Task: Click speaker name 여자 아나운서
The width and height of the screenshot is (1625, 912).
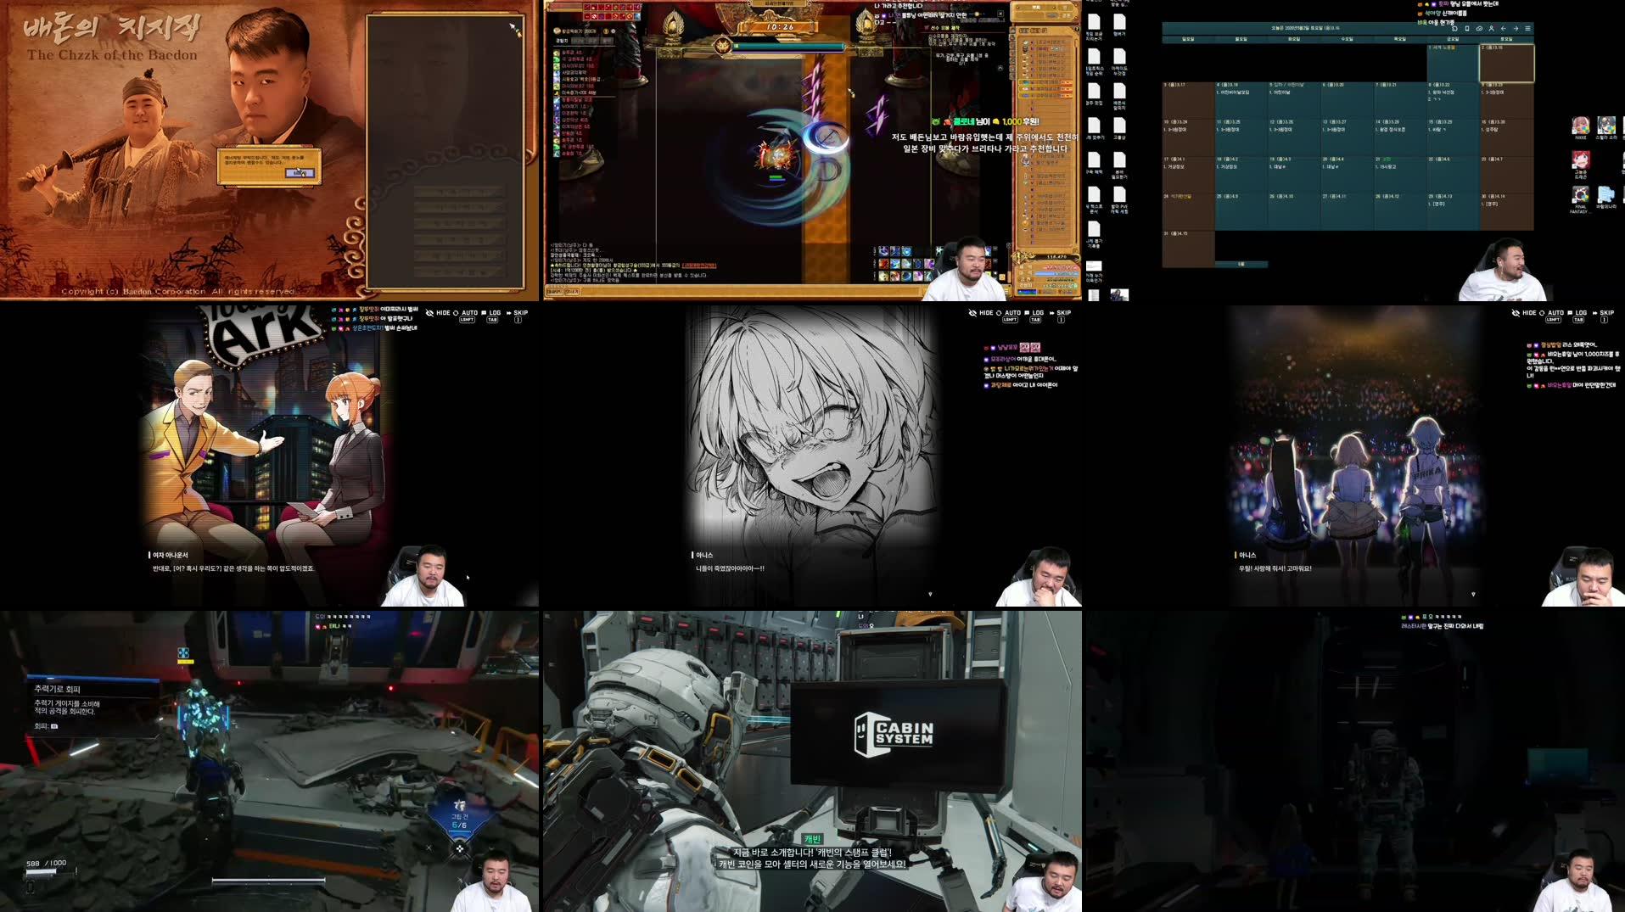Action: 170,555
